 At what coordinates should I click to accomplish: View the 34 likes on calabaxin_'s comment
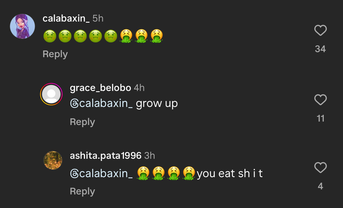(x=320, y=49)
